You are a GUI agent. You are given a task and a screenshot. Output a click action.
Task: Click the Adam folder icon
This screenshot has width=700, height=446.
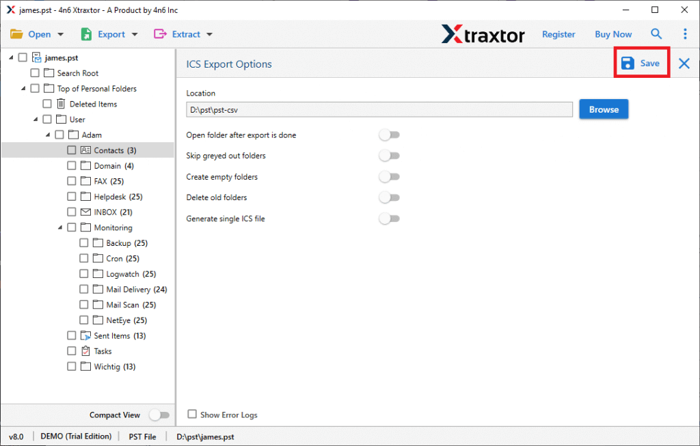coord(73,135)
